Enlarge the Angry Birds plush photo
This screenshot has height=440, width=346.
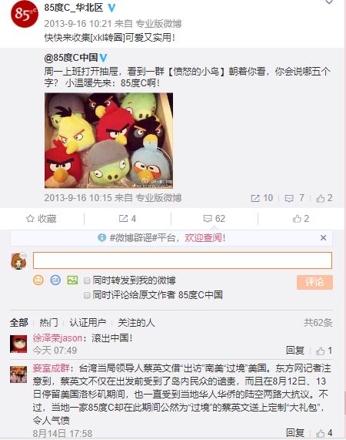(108, 140)
